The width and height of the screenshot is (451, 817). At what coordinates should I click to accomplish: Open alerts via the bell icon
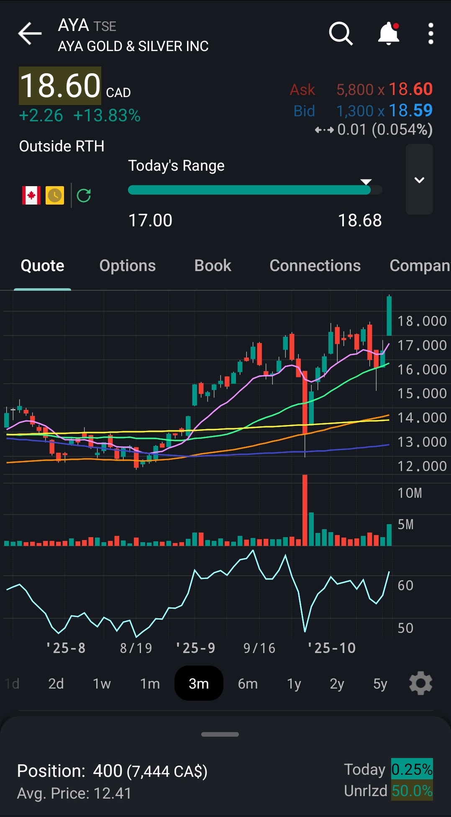(389, 33)
